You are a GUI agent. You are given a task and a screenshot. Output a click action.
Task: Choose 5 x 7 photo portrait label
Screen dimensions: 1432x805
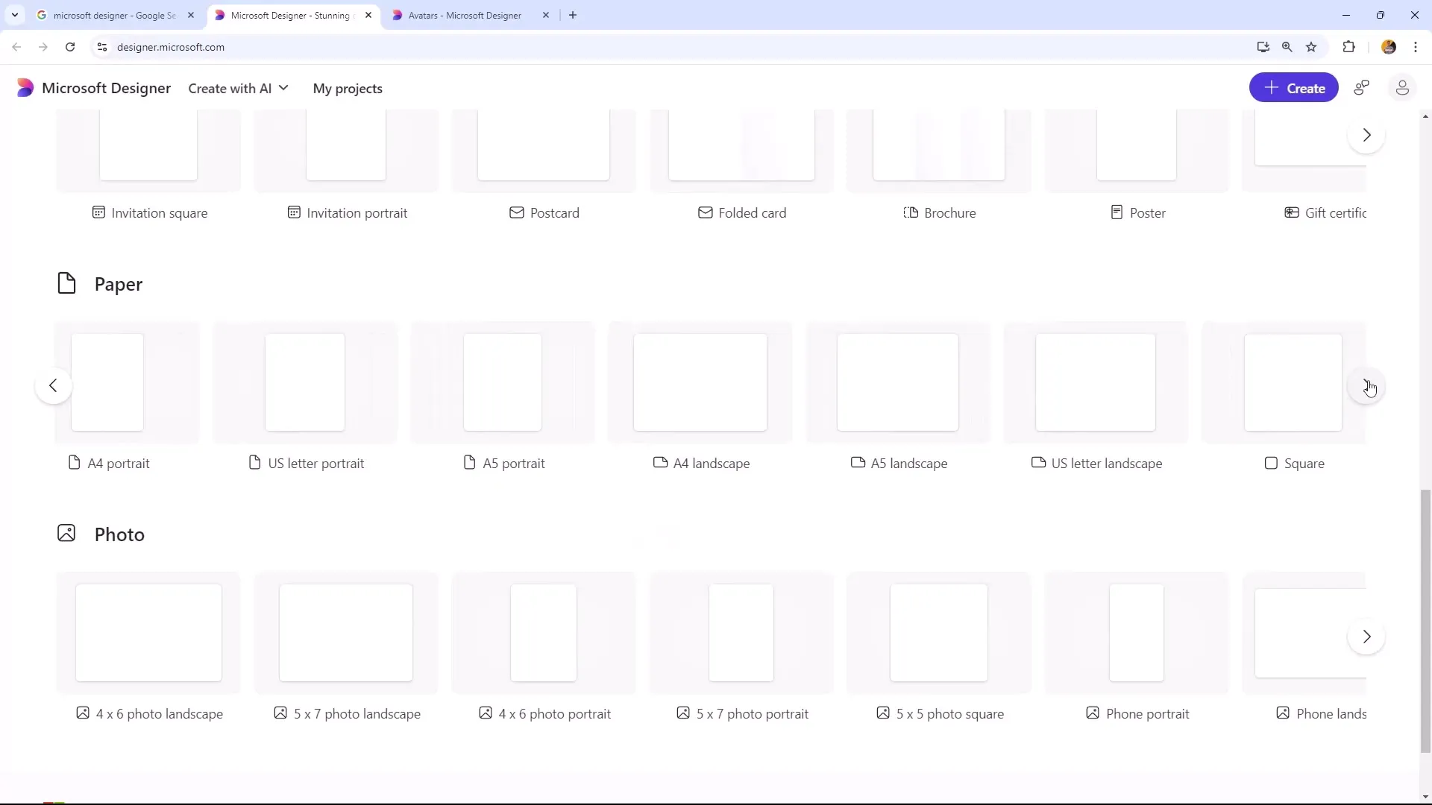753,713
